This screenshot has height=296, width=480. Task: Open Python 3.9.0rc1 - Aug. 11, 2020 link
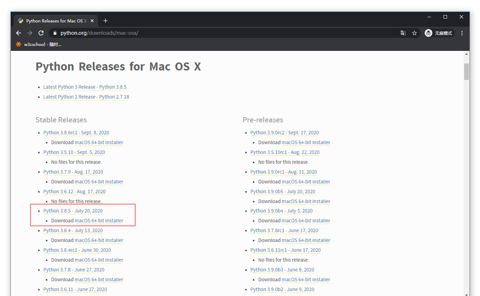pos(283,172)
